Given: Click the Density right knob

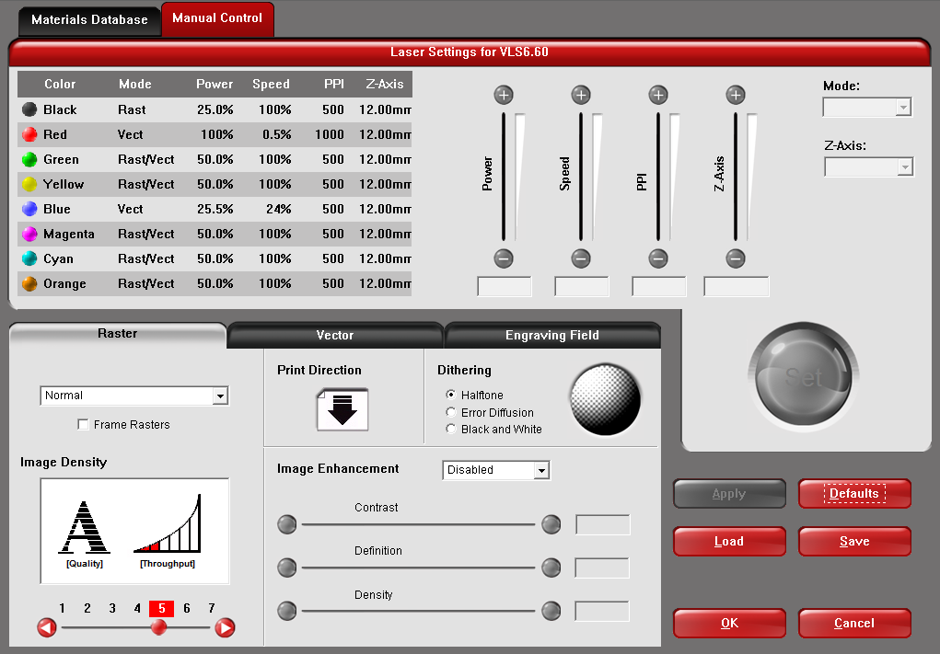Looking at the screenshot, I should click(551, 611).
